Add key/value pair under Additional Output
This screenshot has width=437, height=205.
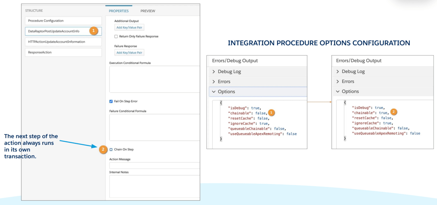click(129, 27)
